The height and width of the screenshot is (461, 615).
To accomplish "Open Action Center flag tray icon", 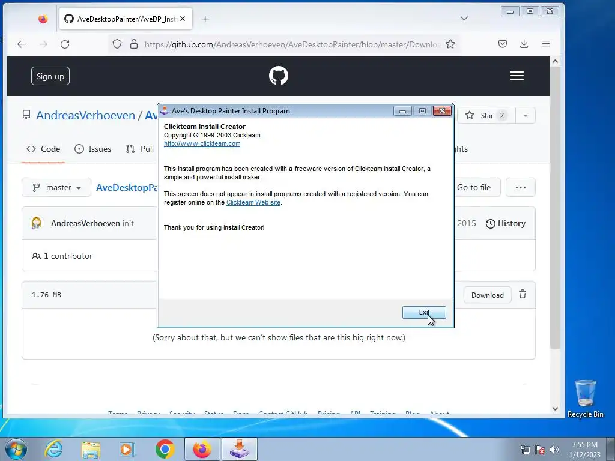I will pyautogui.click(x=540, y=450).
